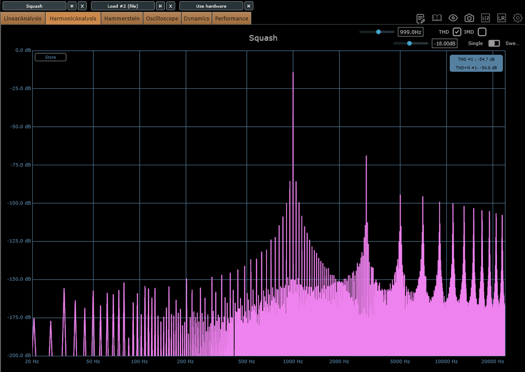Go to the Oscilloscope tab

pos(162,18)
